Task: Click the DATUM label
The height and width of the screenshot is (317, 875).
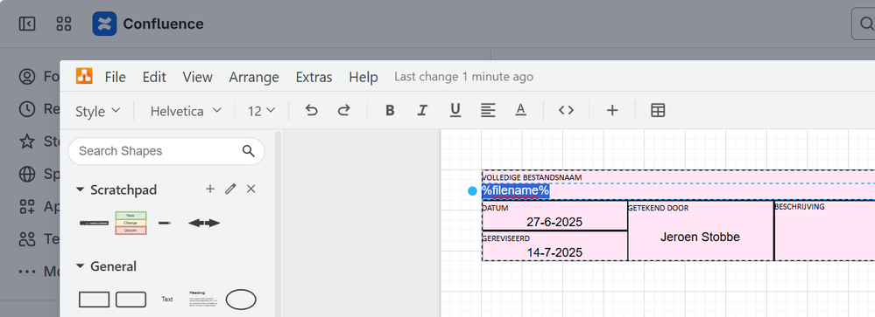Action: point(495,208)
